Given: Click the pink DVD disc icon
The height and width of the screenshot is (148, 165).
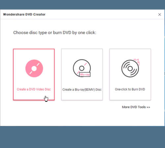Looking at the screenshot, I should [34, 69].
